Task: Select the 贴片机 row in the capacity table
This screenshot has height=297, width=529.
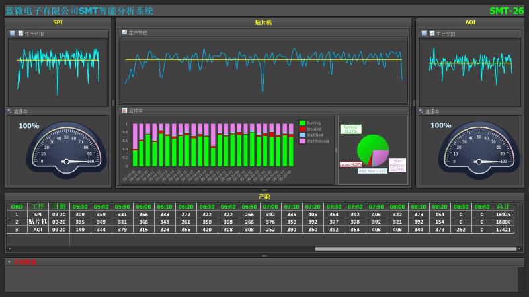Action: coord(38,222)
